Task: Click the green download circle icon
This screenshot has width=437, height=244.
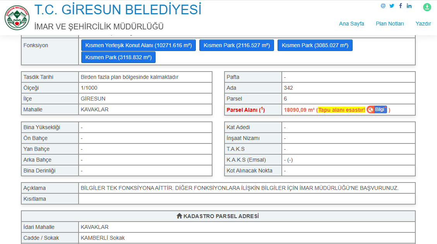Action: point(427,7)
